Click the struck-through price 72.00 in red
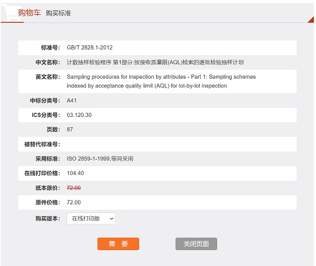The height and width of the screenshot is (266, 316). click(74, 188)
